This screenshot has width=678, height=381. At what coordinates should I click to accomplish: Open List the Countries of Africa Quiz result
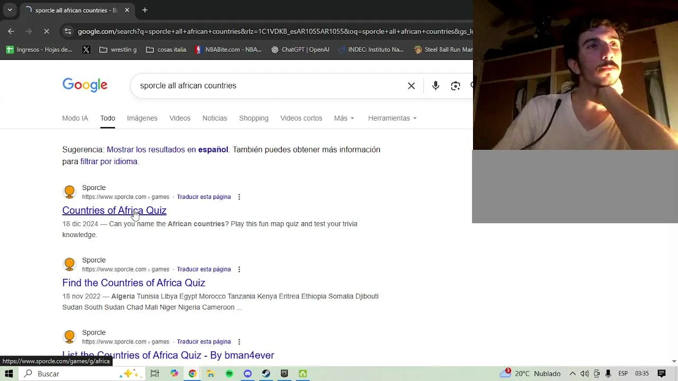point(168,355)
